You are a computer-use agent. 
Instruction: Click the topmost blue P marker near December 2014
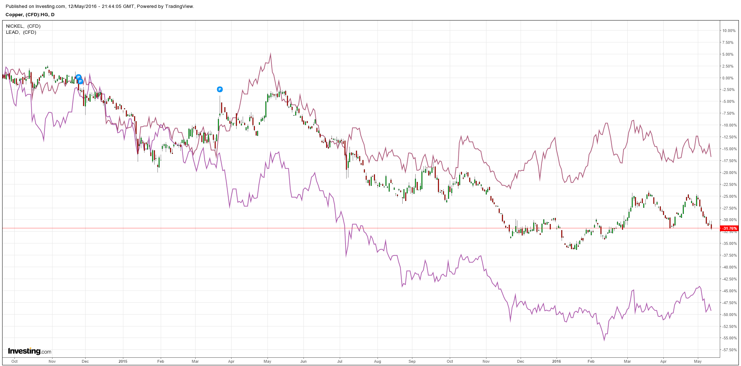pyautogui.click(x=78, y=77)
